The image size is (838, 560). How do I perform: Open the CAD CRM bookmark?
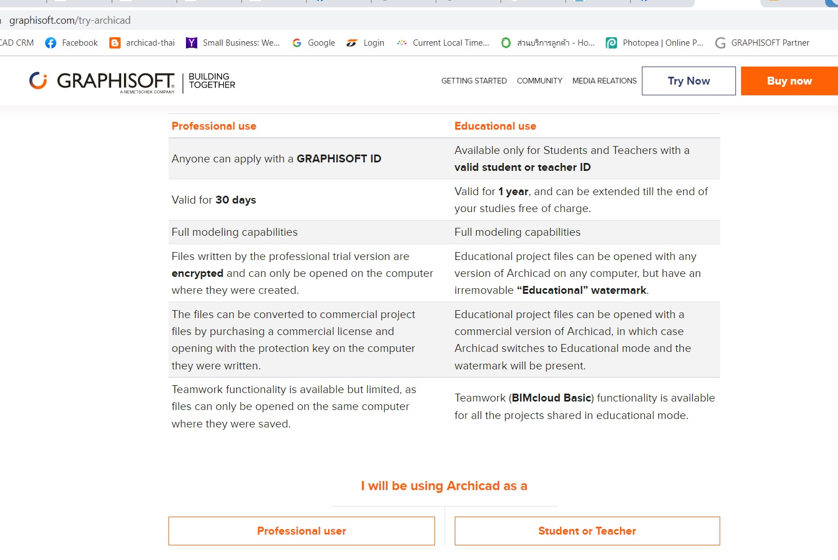[x=17, y=43]
